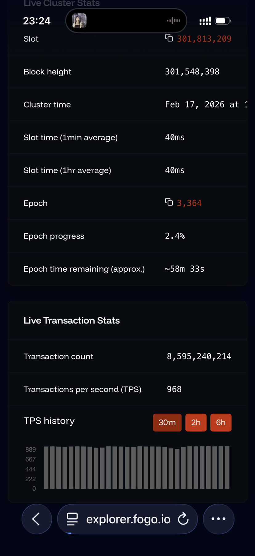
Task: Open slot 301,813,209 details
Action: (x=204, y=39)
